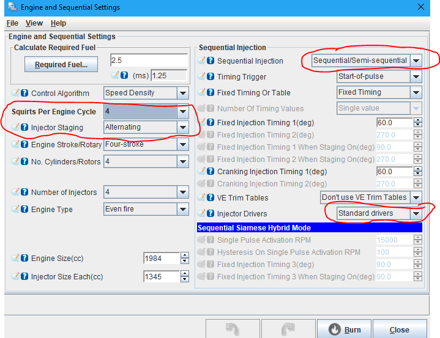Click the help icon next to Engine Size(cc)

tap(24, 259)
